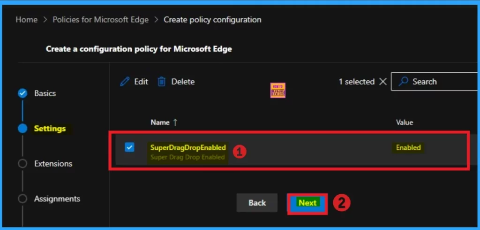Viewport: 480px width, 230px height.
Task: Click the Delete trash can icon
Action: pos(161,82)
